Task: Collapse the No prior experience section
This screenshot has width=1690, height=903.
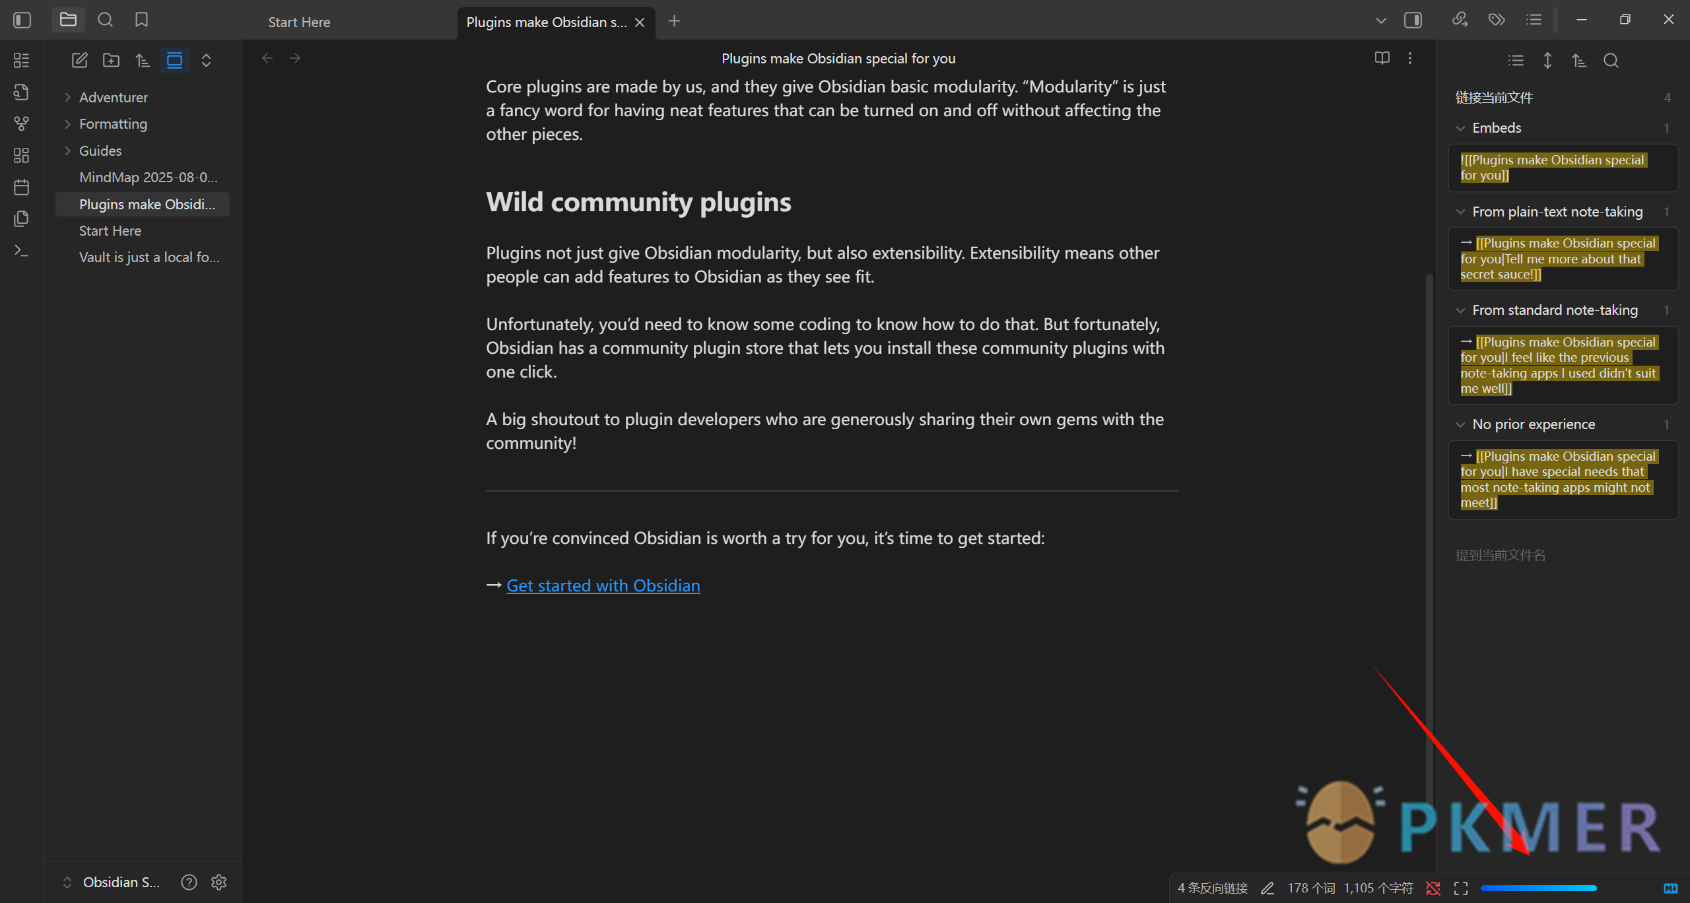Action: [1460, 424]
